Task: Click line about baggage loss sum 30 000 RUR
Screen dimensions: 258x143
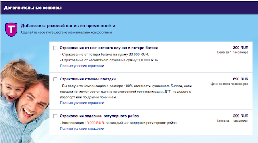Action: [x=104, y=55]
